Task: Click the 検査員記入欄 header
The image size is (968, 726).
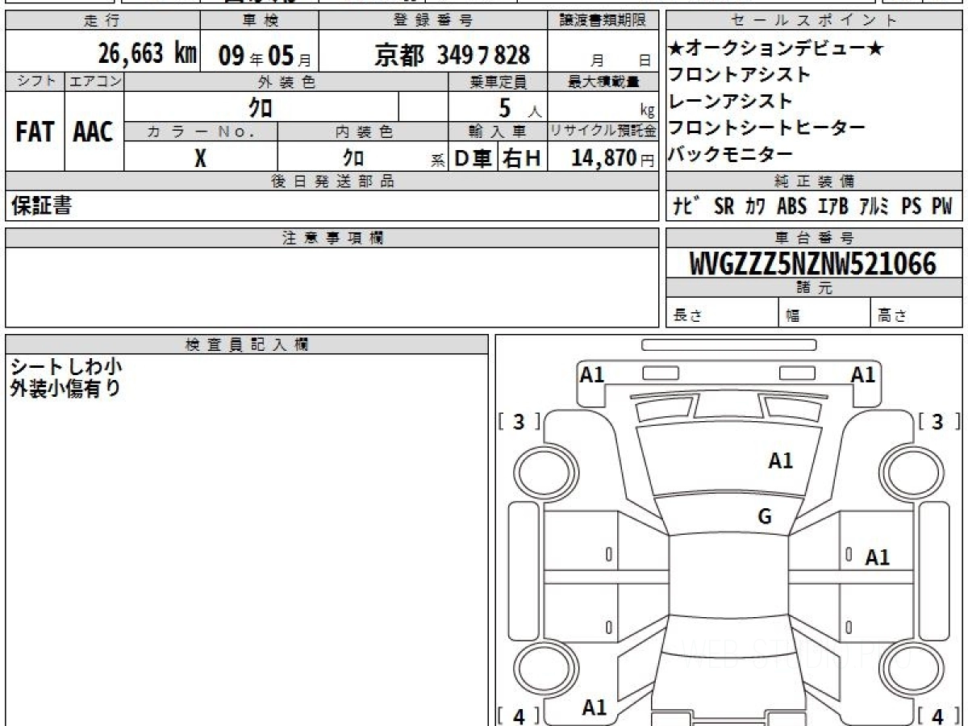Action: click(247, 344)
